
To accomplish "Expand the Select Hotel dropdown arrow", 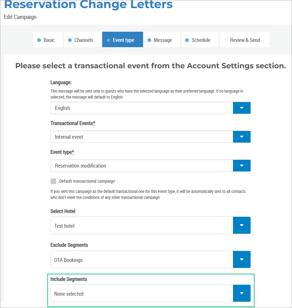I will tap(242, 225).
